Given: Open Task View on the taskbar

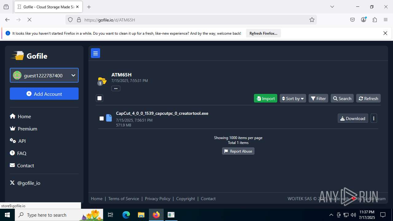Looking at the screenshot, I should 111,215.
